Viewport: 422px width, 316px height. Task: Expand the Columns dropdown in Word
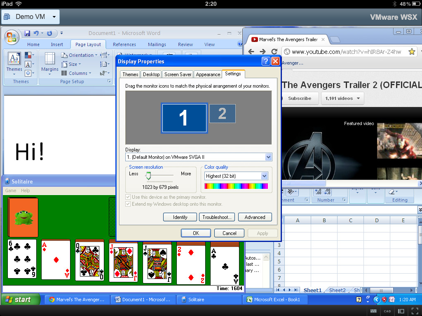pos(76,73)
